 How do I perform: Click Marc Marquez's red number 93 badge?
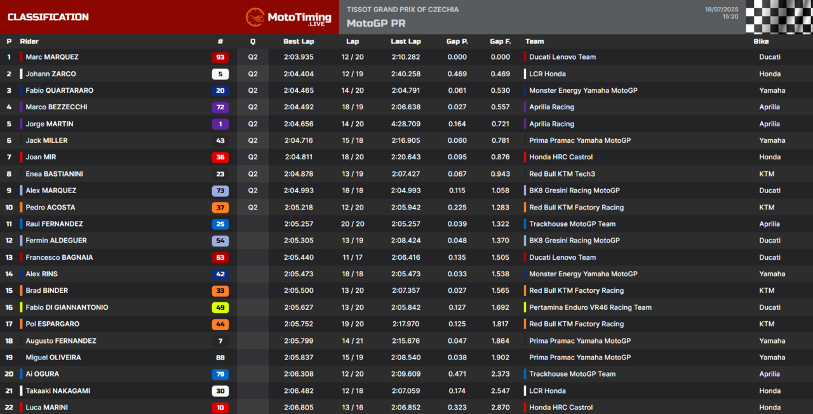pos(220,57)
